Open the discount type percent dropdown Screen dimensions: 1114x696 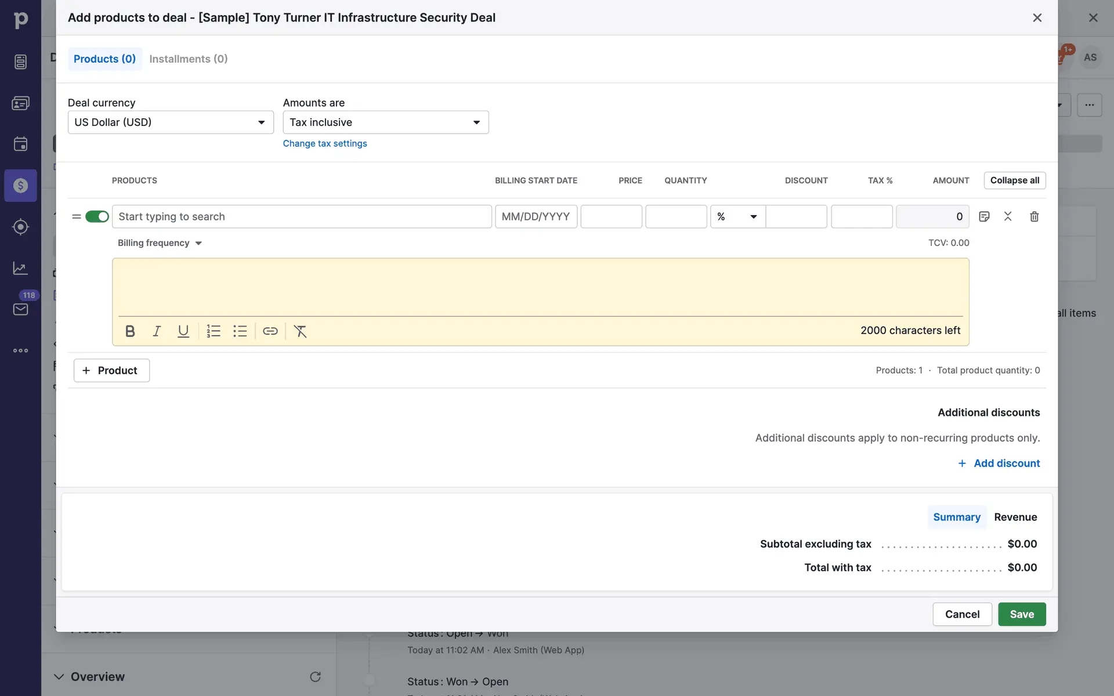[x=737, y=216]
